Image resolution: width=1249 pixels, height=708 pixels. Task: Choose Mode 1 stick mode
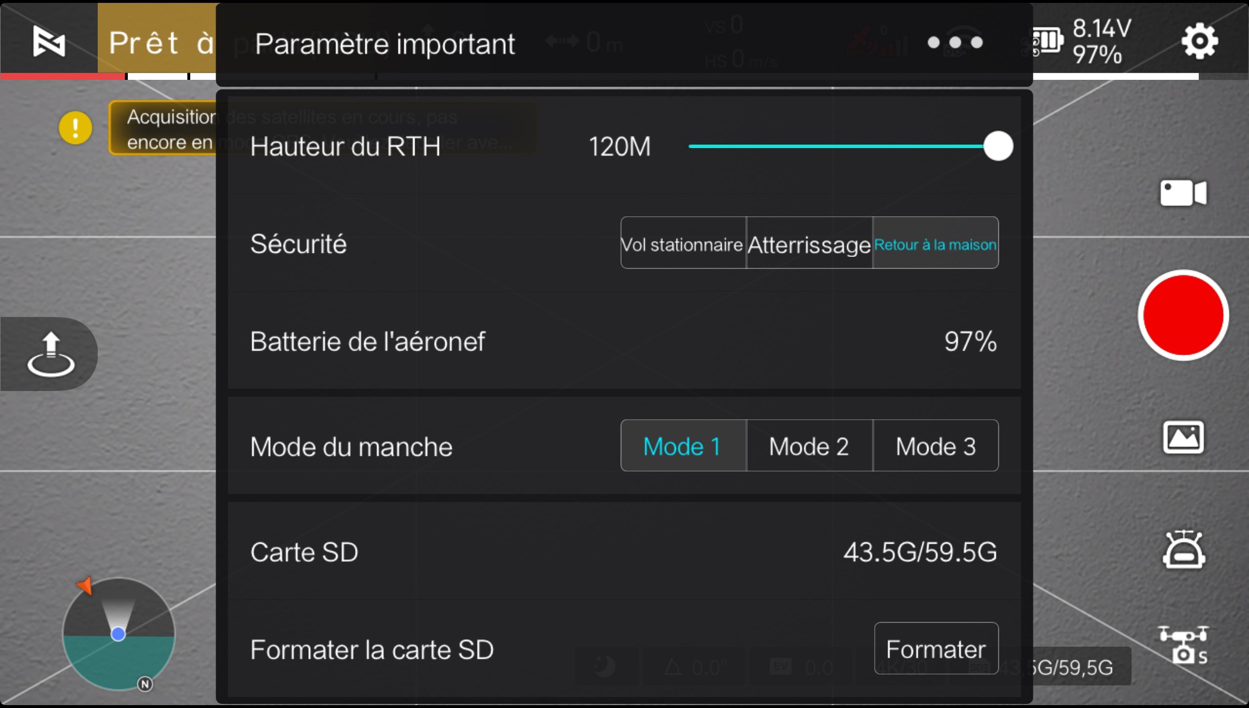click(683, 446)
